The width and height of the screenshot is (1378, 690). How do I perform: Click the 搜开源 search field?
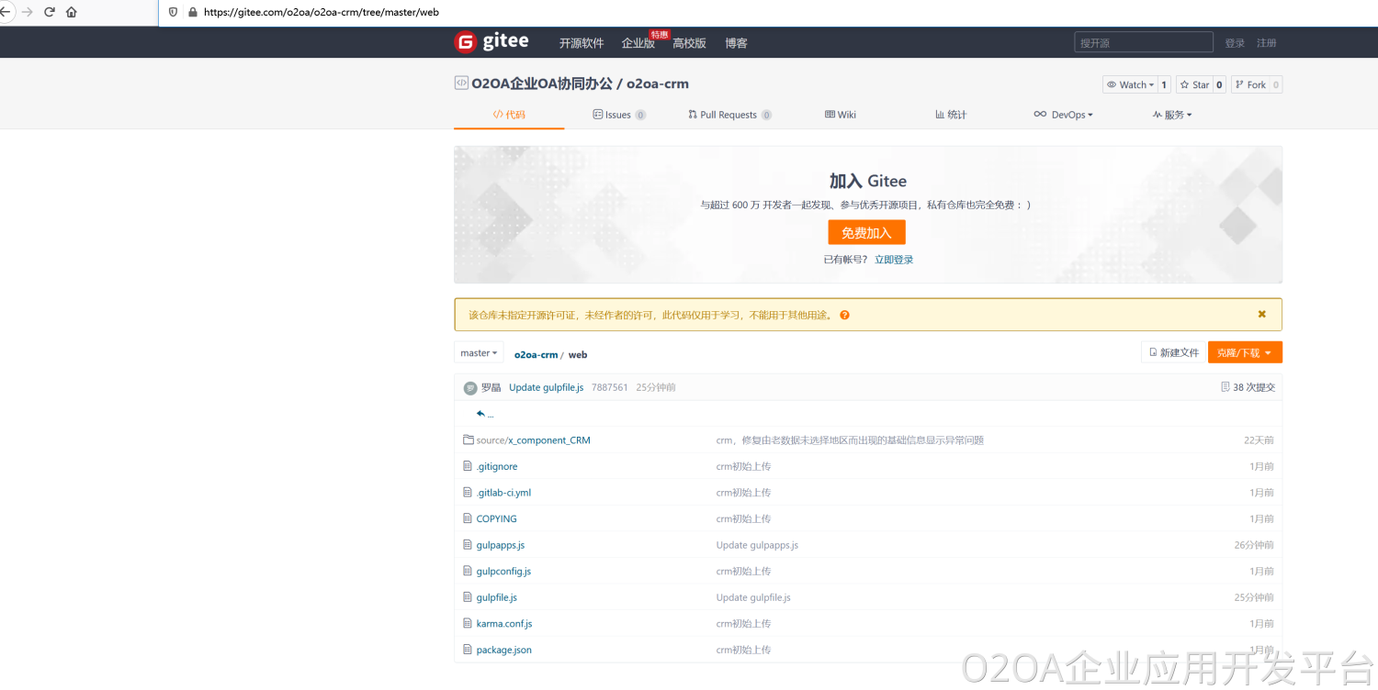pos(1143,42)
